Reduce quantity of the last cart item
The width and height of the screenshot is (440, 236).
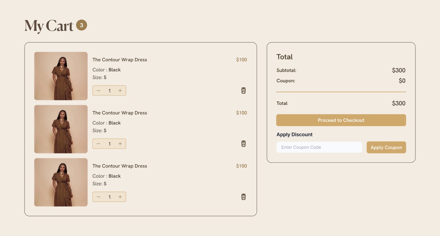pos(98,197)
